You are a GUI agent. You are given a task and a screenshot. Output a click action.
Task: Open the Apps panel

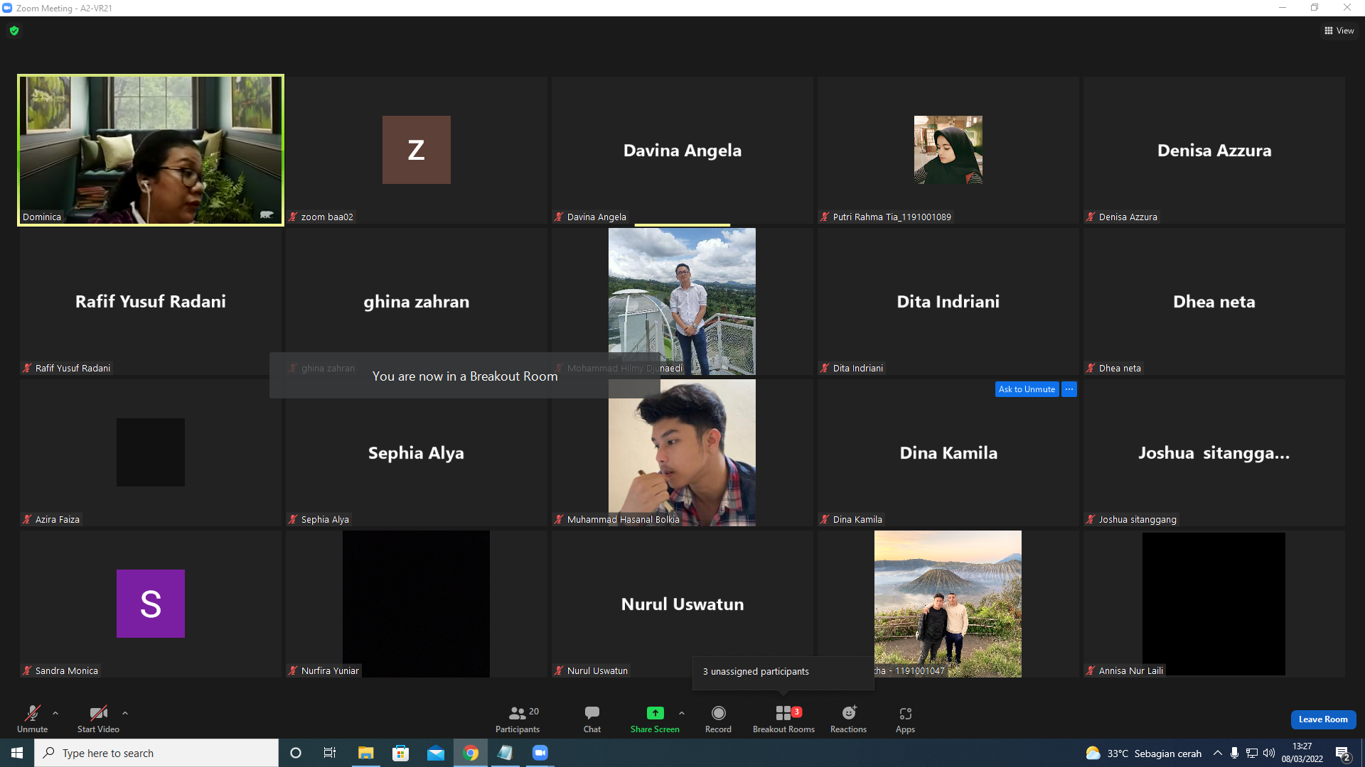(905, 719)
